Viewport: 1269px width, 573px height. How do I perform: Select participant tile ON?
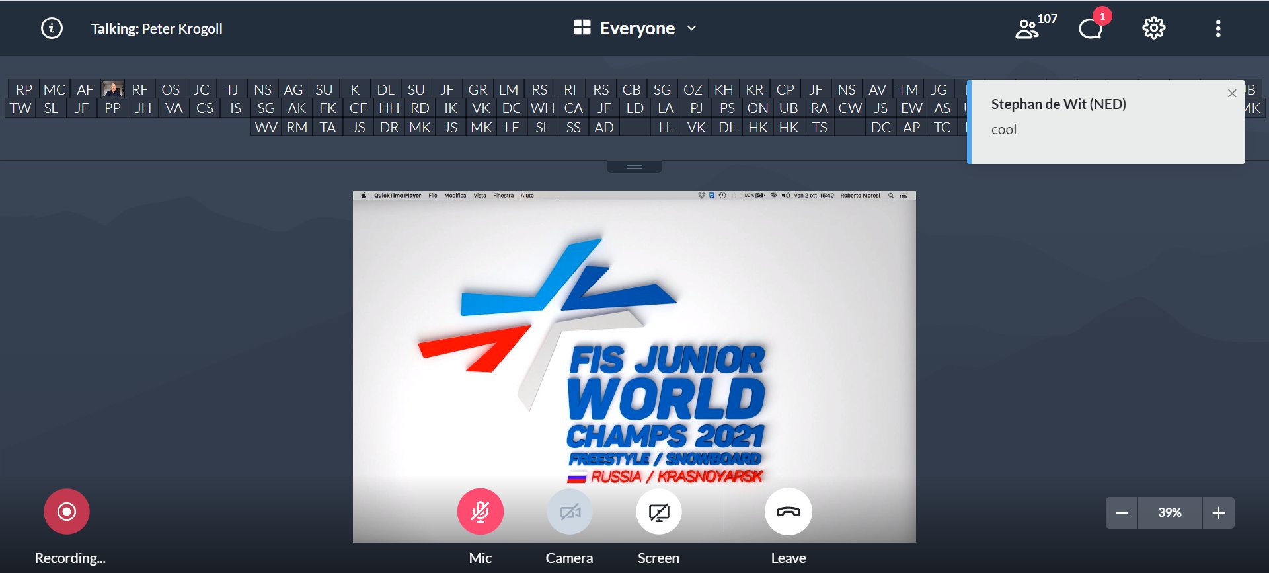pyautogui.click(x=757, y=108)
